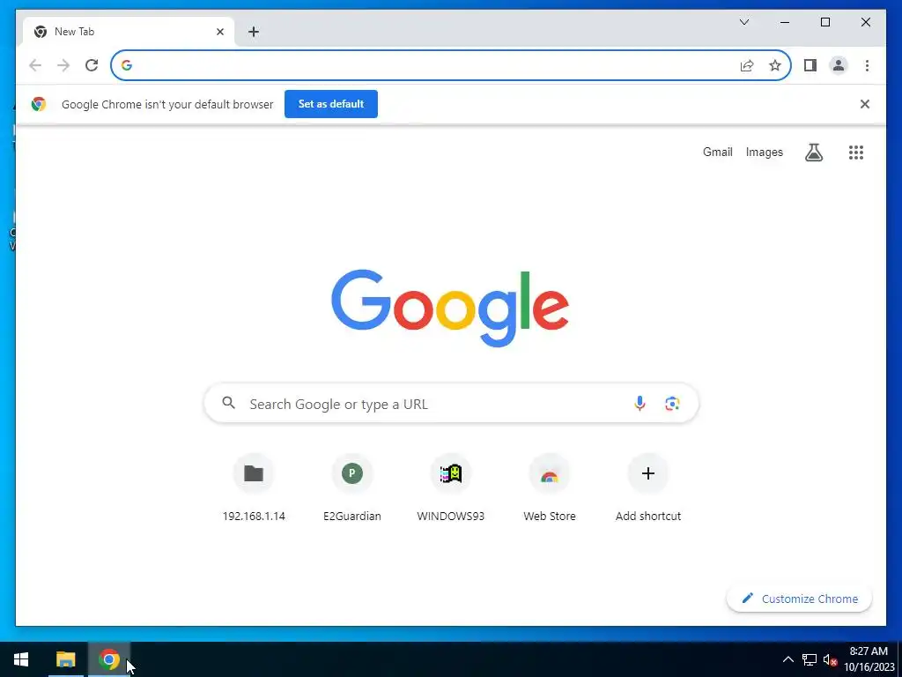
Task: Open Gmail link
Action: pos(717,152)
